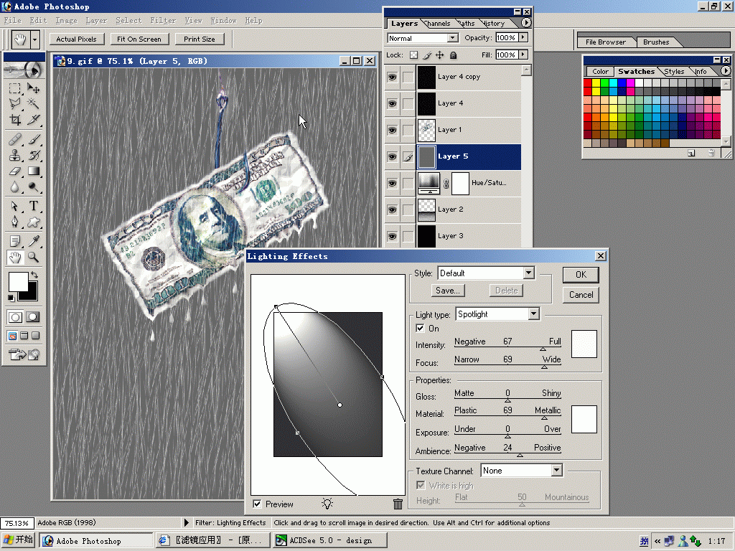Click the Fit On Screen button
The height and width of the screenshot is (551, 735).
139,39
